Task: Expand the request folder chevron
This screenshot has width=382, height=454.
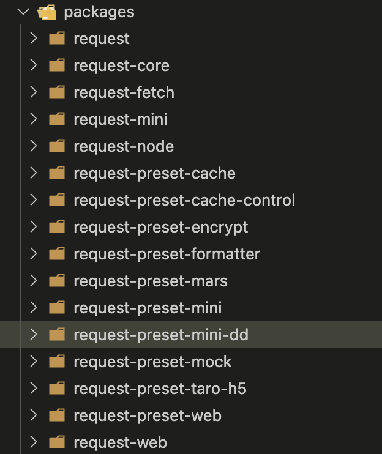Action: pyautogui.click(x=33, y=39)
